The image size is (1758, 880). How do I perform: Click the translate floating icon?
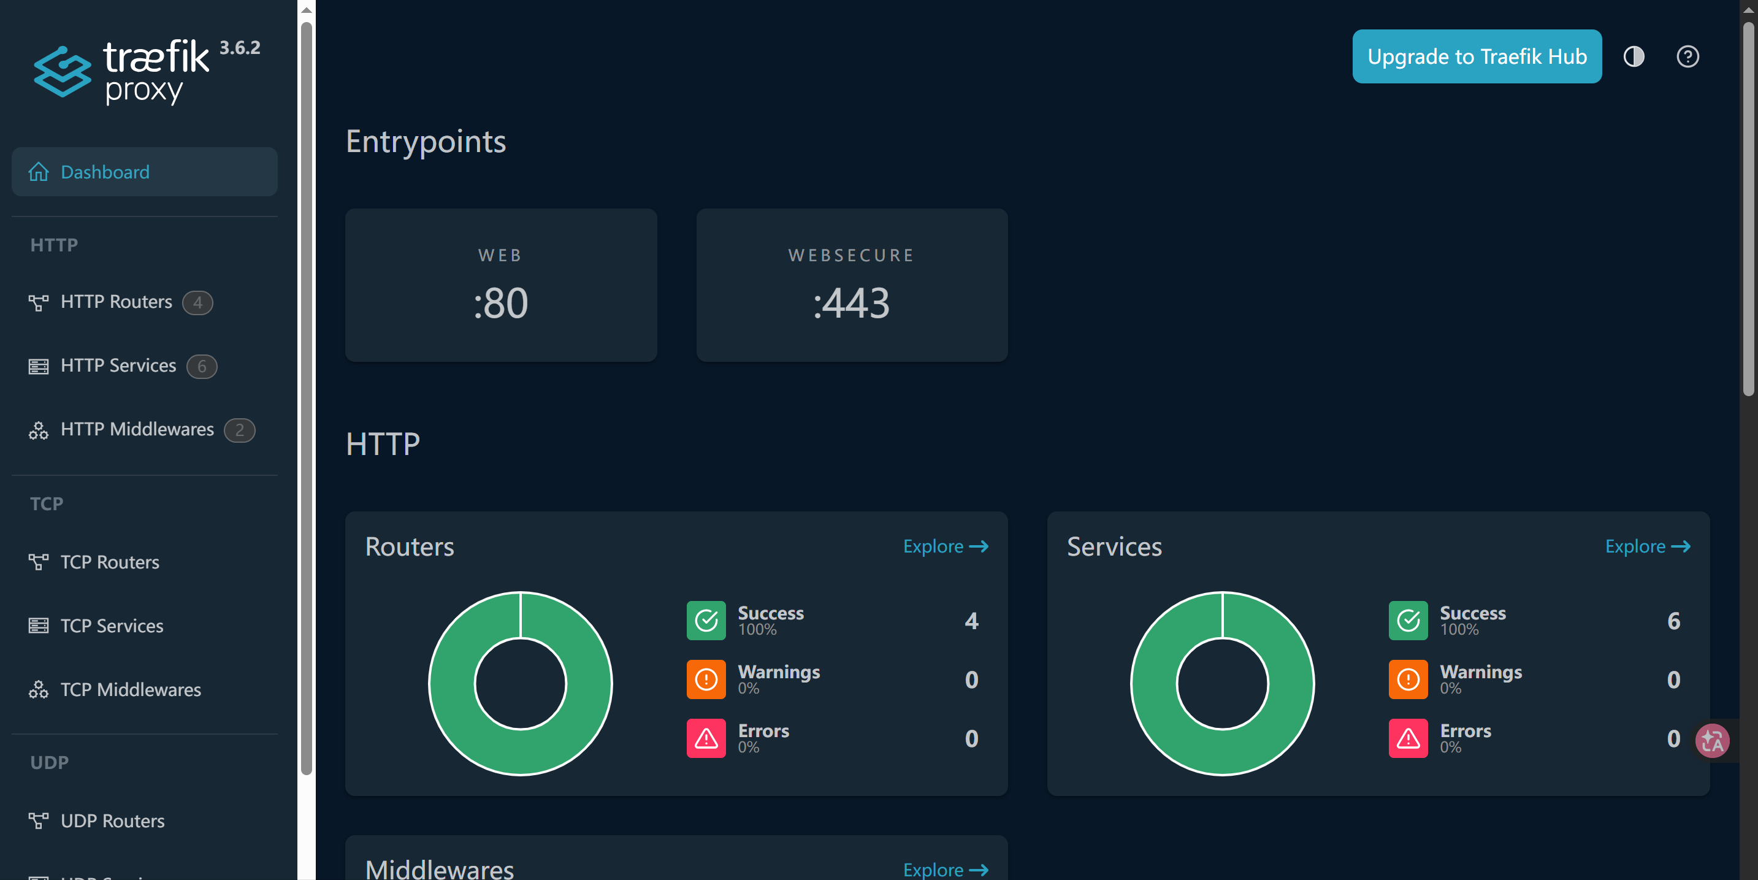click(1712, 740)
